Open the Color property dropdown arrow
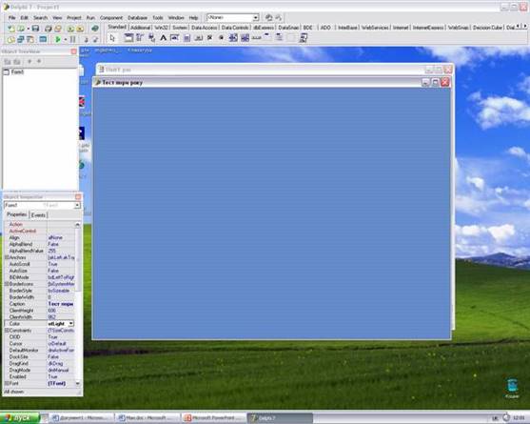Image resolution: width=530 pixels, height=424 pixels. click(x=71, y=324)
